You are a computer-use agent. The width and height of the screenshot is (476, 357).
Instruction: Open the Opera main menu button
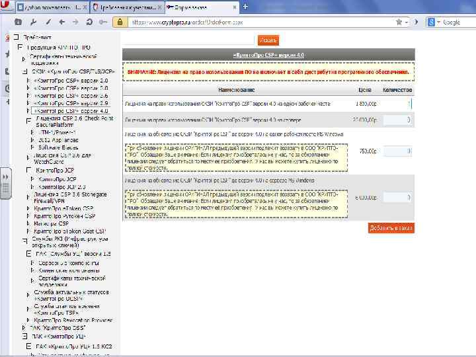[6, 5]
